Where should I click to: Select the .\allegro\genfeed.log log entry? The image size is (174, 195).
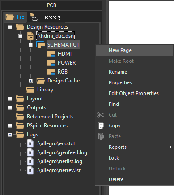point(62,152)
